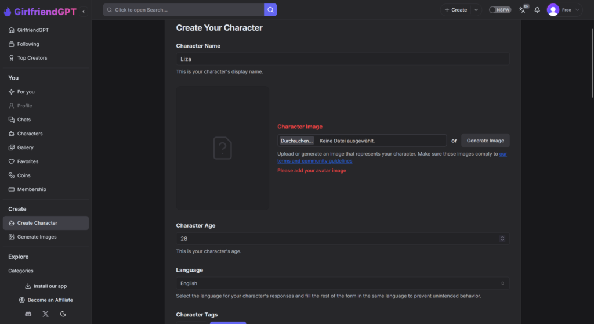This screenshot has width=594, height=324.
Task: Click the Generate Images icon
Action: (12, 237)
